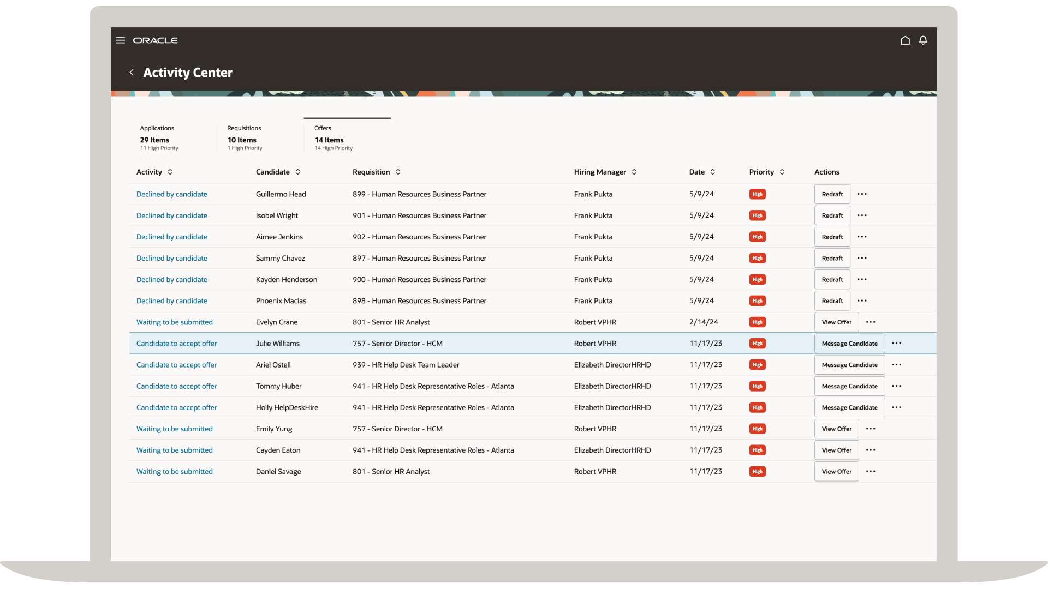Open more actions for Guillermo Head row
The width and height of the screenshot is (1048, 589).
pyautogui.click(x=862, y=194)
